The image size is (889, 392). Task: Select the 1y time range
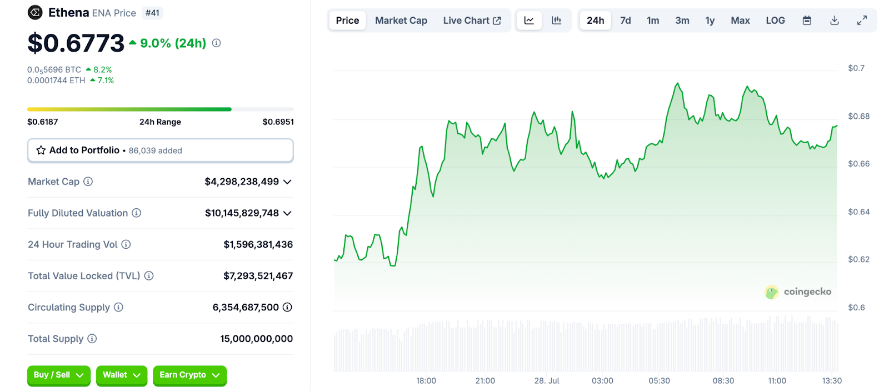pyautogui.click(x=710, y=21)
